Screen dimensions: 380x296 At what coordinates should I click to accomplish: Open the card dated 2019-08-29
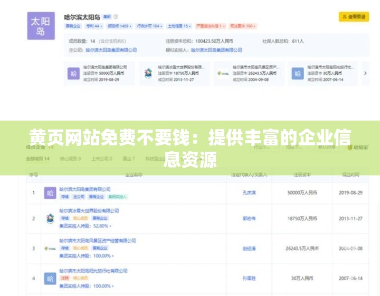coord(99,73)
